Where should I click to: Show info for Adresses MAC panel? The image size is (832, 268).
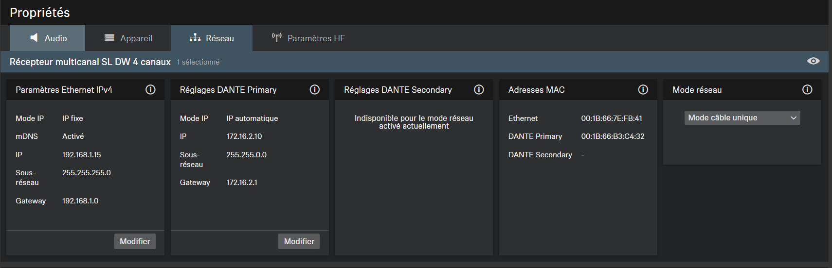coord(643,90)
